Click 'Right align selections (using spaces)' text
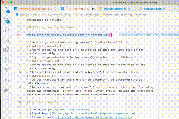The width and height of the screenshot is (179, 119). (62, 57)
